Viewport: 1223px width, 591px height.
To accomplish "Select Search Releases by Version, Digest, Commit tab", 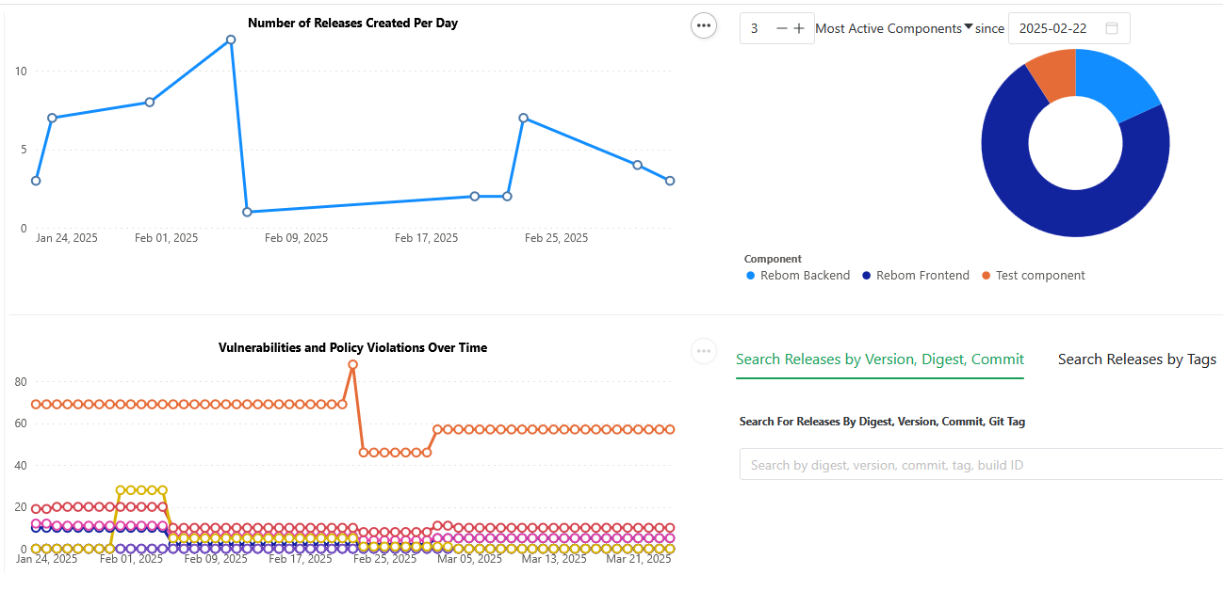I will (879, 359).
